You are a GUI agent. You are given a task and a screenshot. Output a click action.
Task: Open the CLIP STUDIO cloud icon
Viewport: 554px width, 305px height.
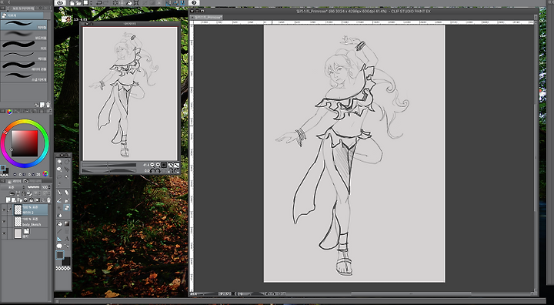click(x=60, y=3)
